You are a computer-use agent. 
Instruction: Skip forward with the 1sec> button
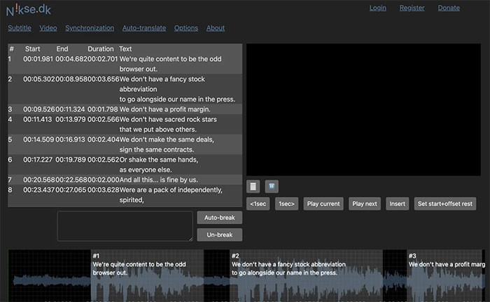(x=286, y=204)
